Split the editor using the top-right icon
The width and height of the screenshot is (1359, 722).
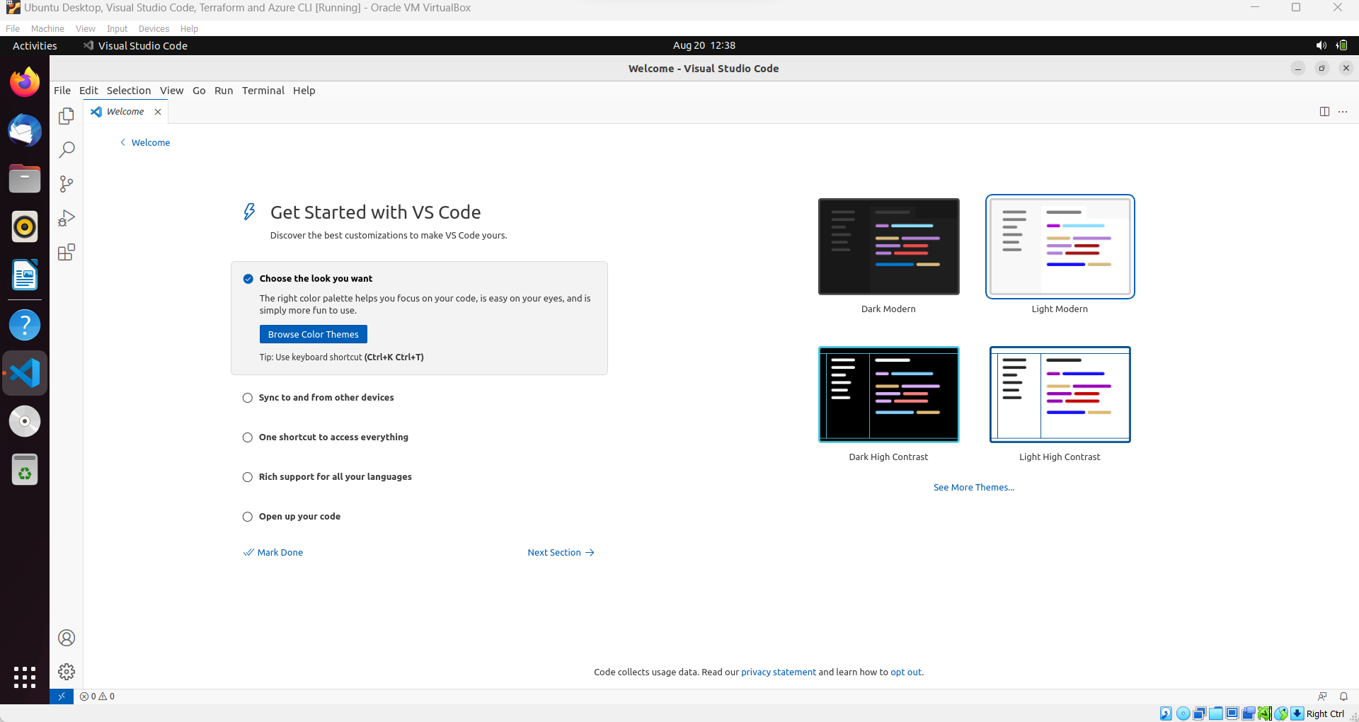tap(1324, 111)
